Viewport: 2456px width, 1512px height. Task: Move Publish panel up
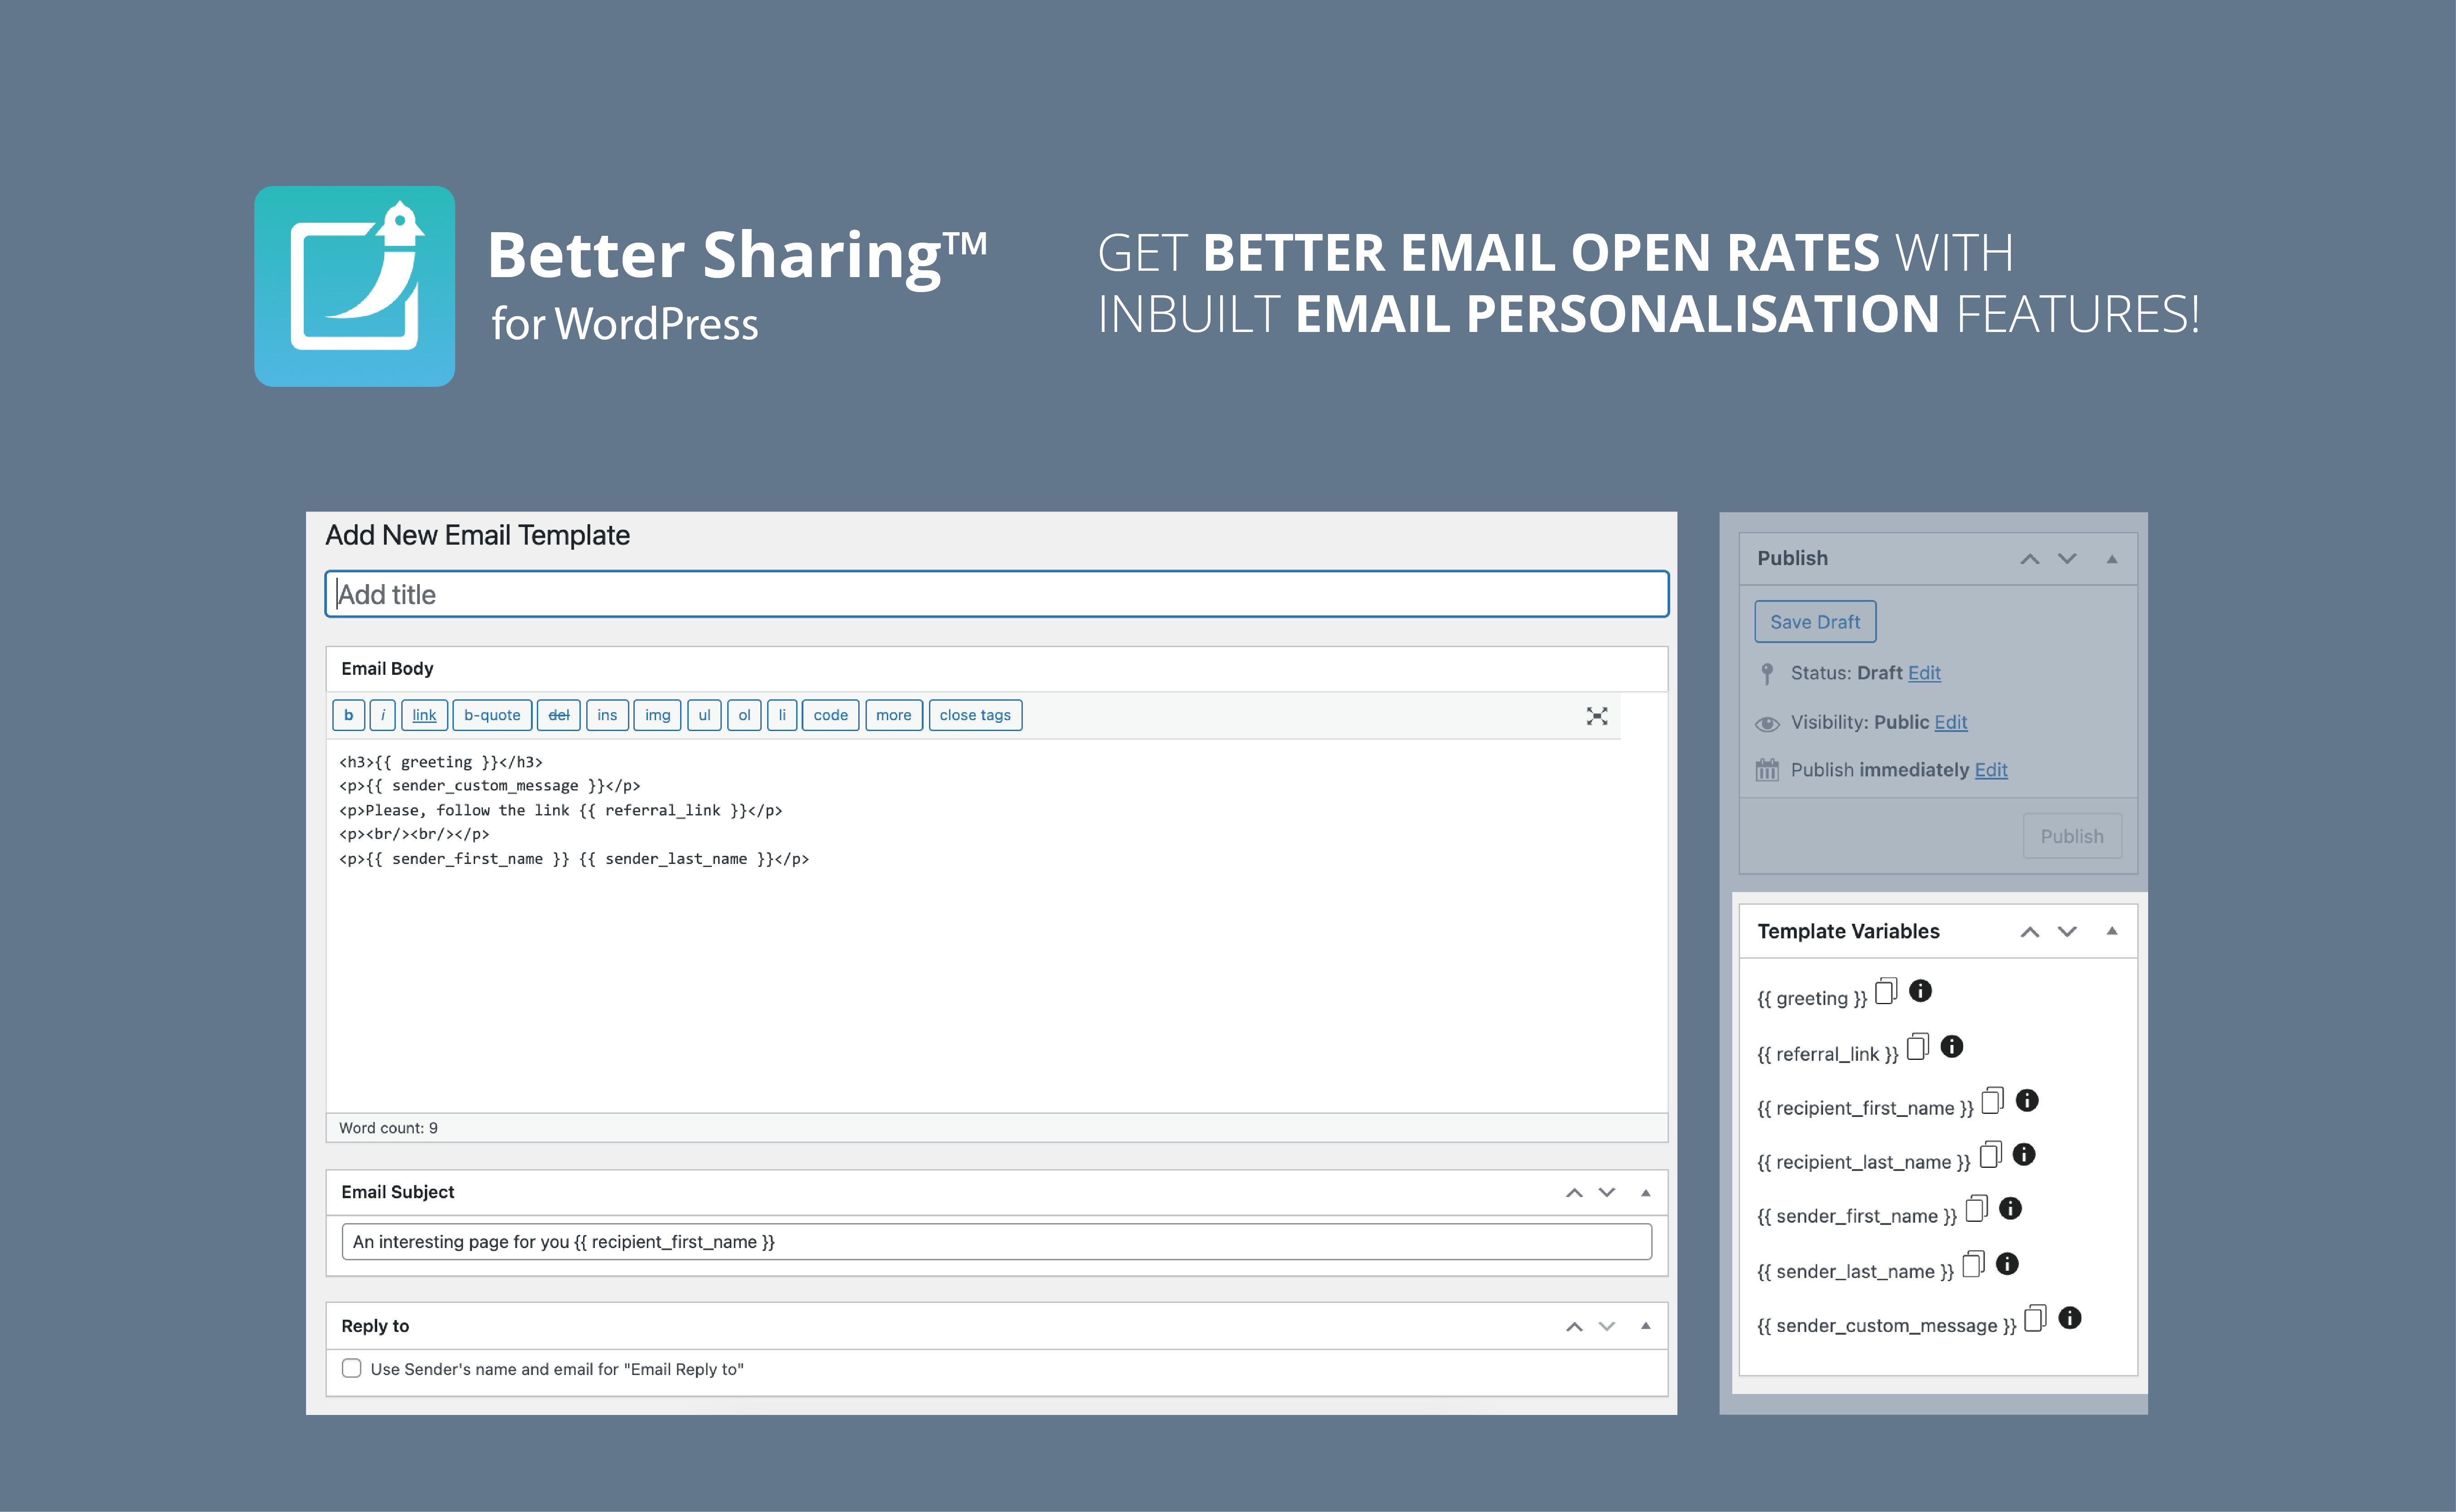[x=2029, y=559]
